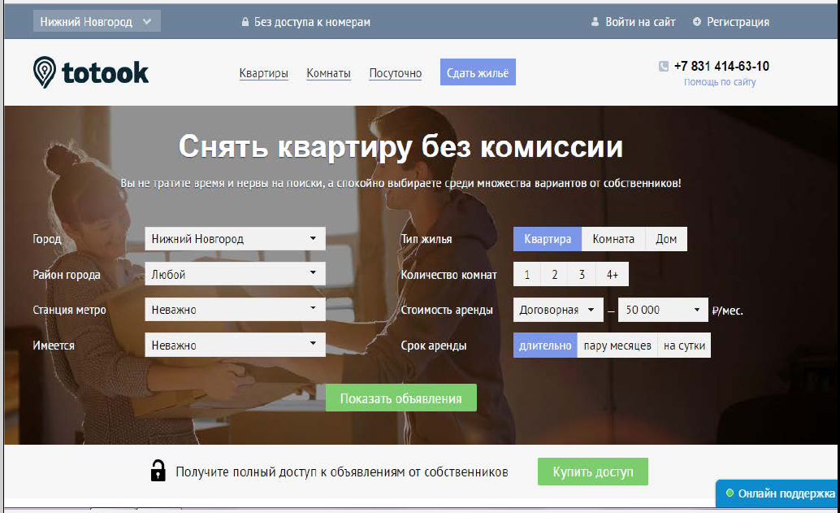This screenshot has height=513, width=840.
Task: Click the lock icon beside 'Без доступа к номерам'
Action: pos(245,23)
